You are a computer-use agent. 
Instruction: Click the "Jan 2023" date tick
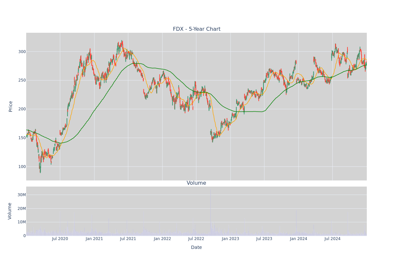[231, 239]
